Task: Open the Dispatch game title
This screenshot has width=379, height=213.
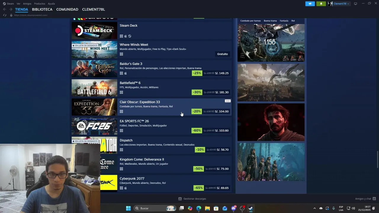Action: click(126, 140)
